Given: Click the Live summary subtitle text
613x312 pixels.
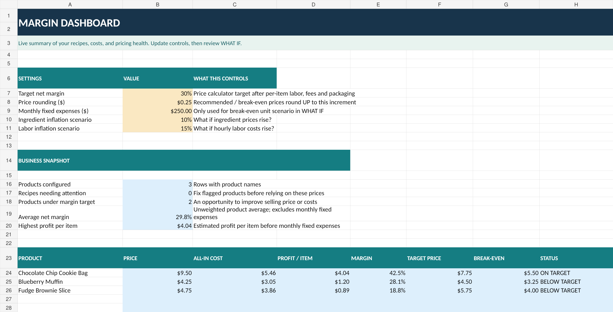Looking at the screenshot, I should (x=130, y=43).
